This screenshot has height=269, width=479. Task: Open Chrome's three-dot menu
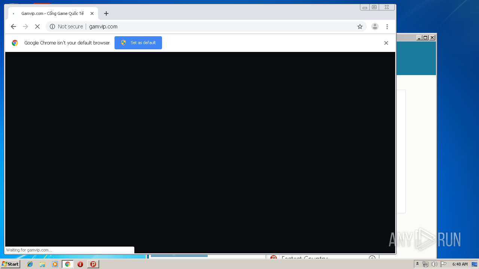(387, 27)
